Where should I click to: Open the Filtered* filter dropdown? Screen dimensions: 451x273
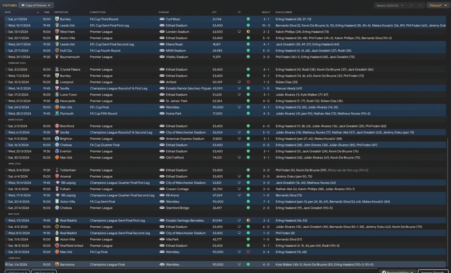(x=438, y=5)
